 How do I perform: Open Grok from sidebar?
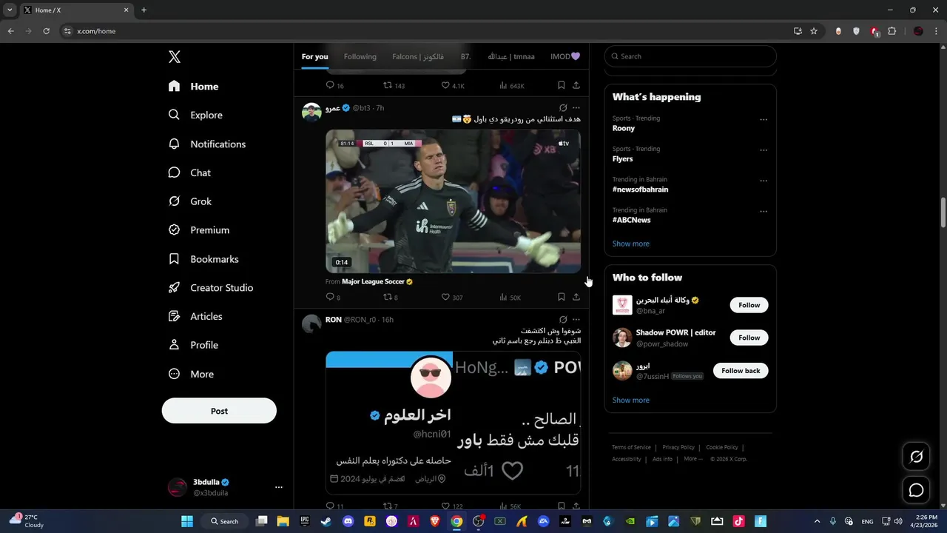[x=189, y=201]
